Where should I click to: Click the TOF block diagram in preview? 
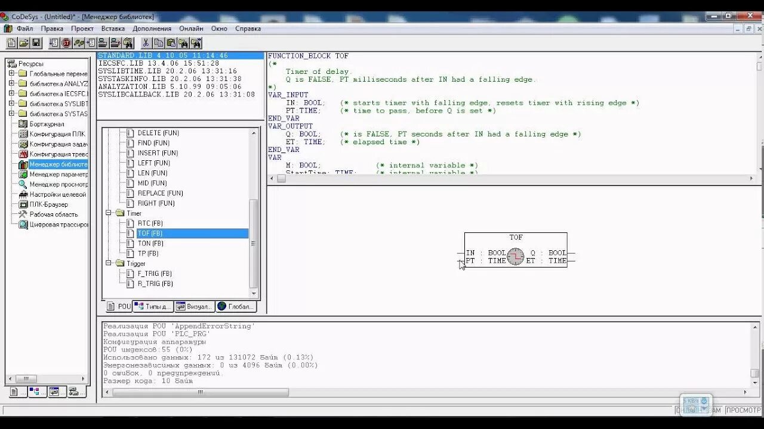(x=516, y=250)
